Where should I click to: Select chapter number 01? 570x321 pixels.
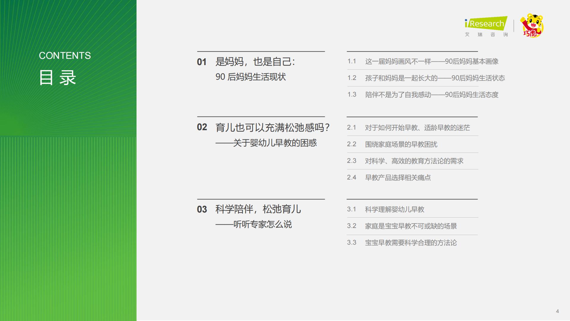202,62
